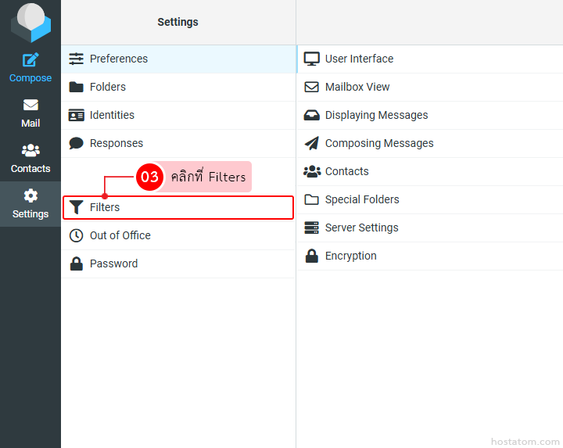
Task: Select the Settings gear icon
Action: click(x=30, y=196)
